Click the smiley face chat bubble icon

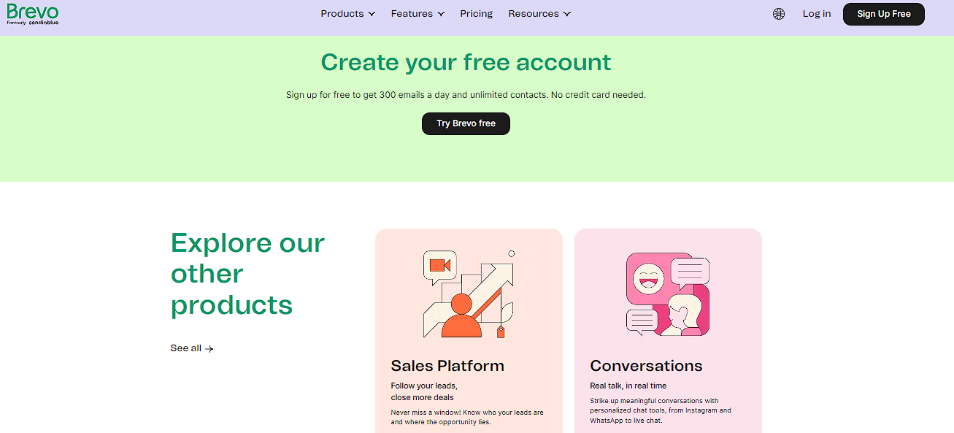[x=646, y=278]
